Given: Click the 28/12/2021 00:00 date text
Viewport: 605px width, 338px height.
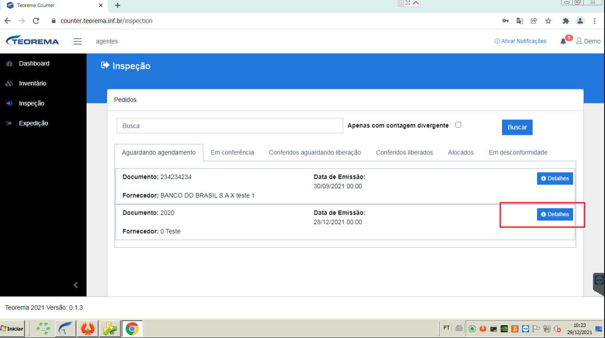Looking at the screenshot, I should pyautogui.click(x=338, y=222).
